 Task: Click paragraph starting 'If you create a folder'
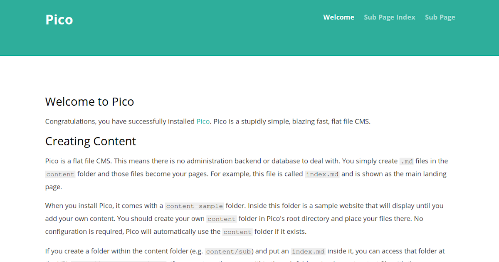[x=125, y=251]
